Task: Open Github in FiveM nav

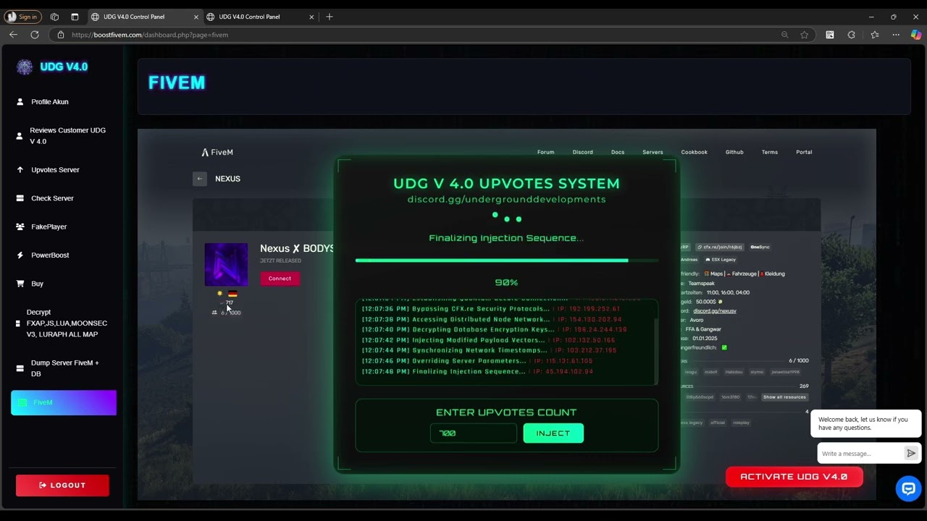Action: [x=734, y=153]
